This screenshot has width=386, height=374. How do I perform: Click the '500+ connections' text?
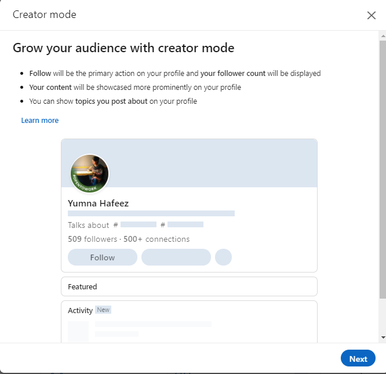click(156, 239)
